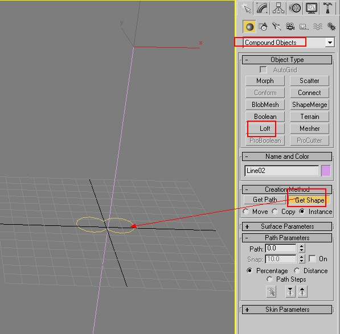Click the Line02 name field
The width and height of the screenshot is (340, 334).
(282, 171)
